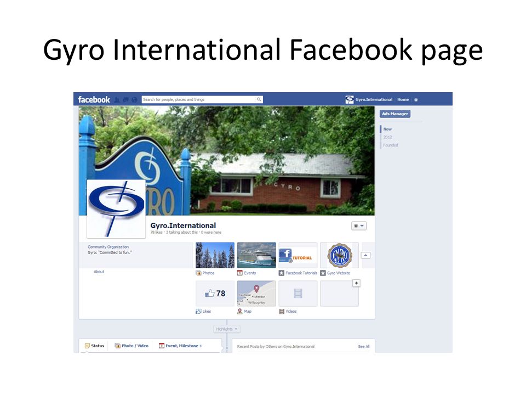This screenshot has width=526, height=395.
Task: Click Community Organization text
Action: pyautogui.click(x=108, y=247)
